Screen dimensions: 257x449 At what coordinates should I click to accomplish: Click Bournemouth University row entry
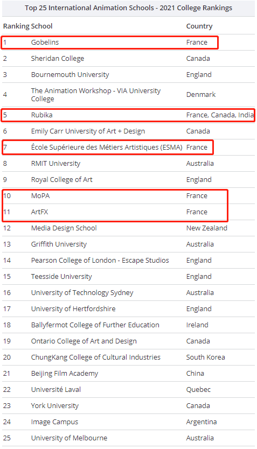[70, 75]
